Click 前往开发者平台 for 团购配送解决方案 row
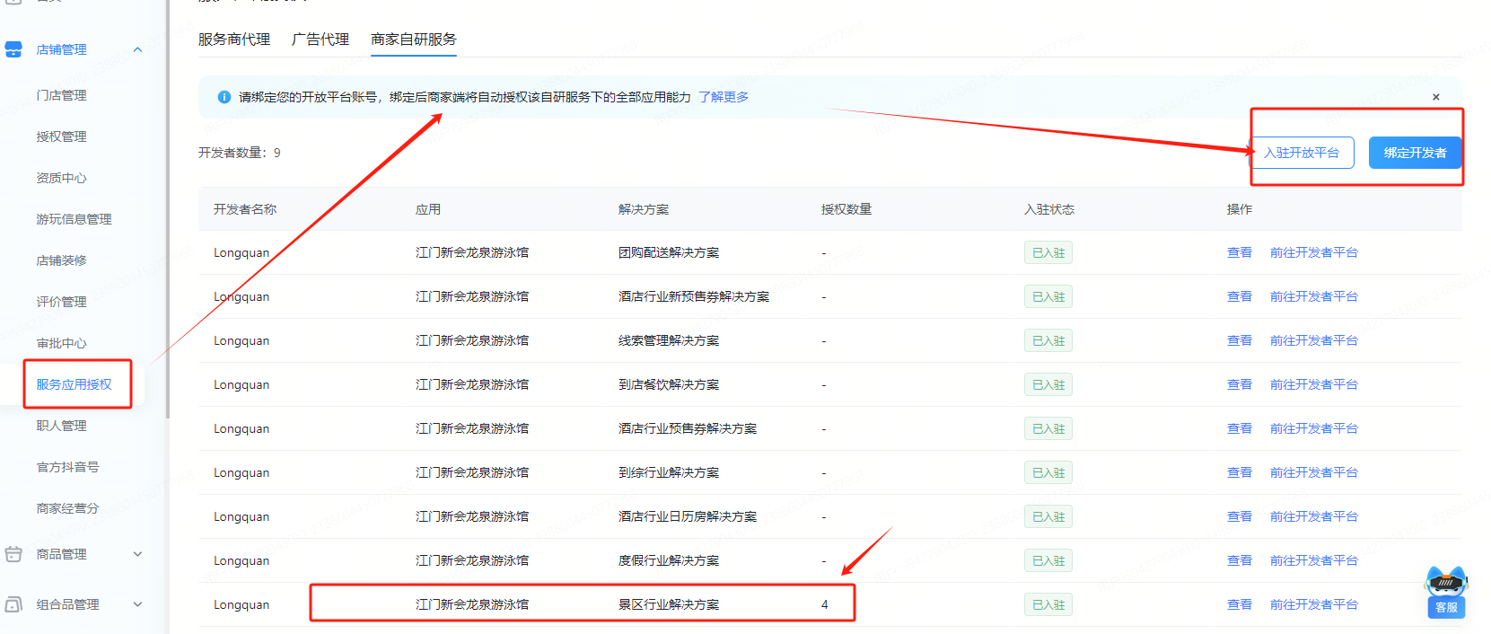This screenshot has height=634, width=1491. click(1313, 252)
